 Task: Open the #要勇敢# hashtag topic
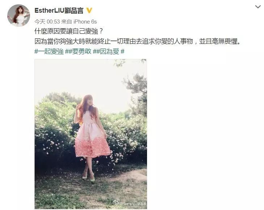[81, 51]
